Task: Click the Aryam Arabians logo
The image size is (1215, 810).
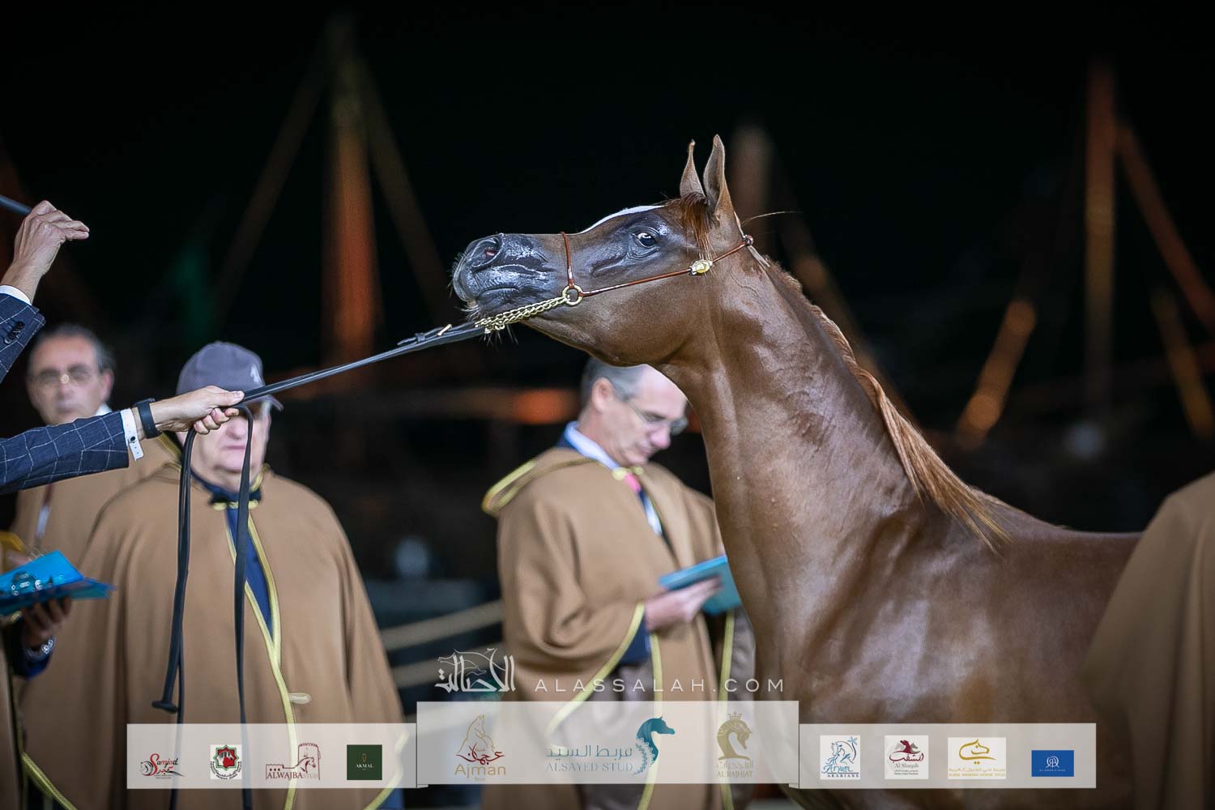Action: pyautogui.click(x=839, y=758)
